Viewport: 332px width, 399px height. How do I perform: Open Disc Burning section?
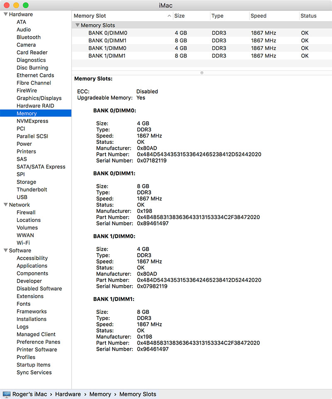[x=32, y=68]
